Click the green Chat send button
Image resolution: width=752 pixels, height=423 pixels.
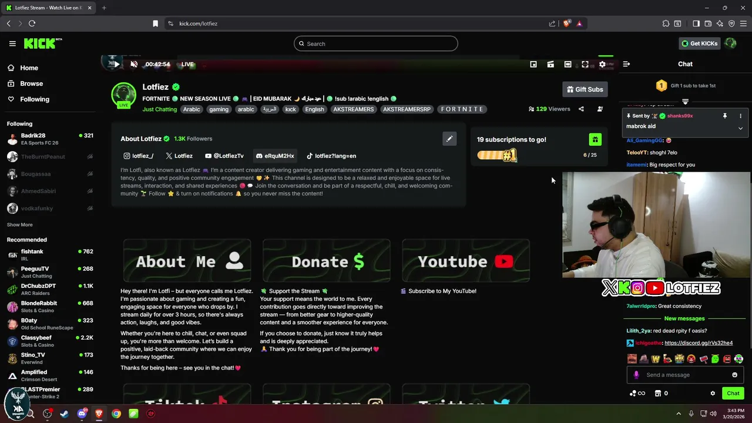pos(733,394)
